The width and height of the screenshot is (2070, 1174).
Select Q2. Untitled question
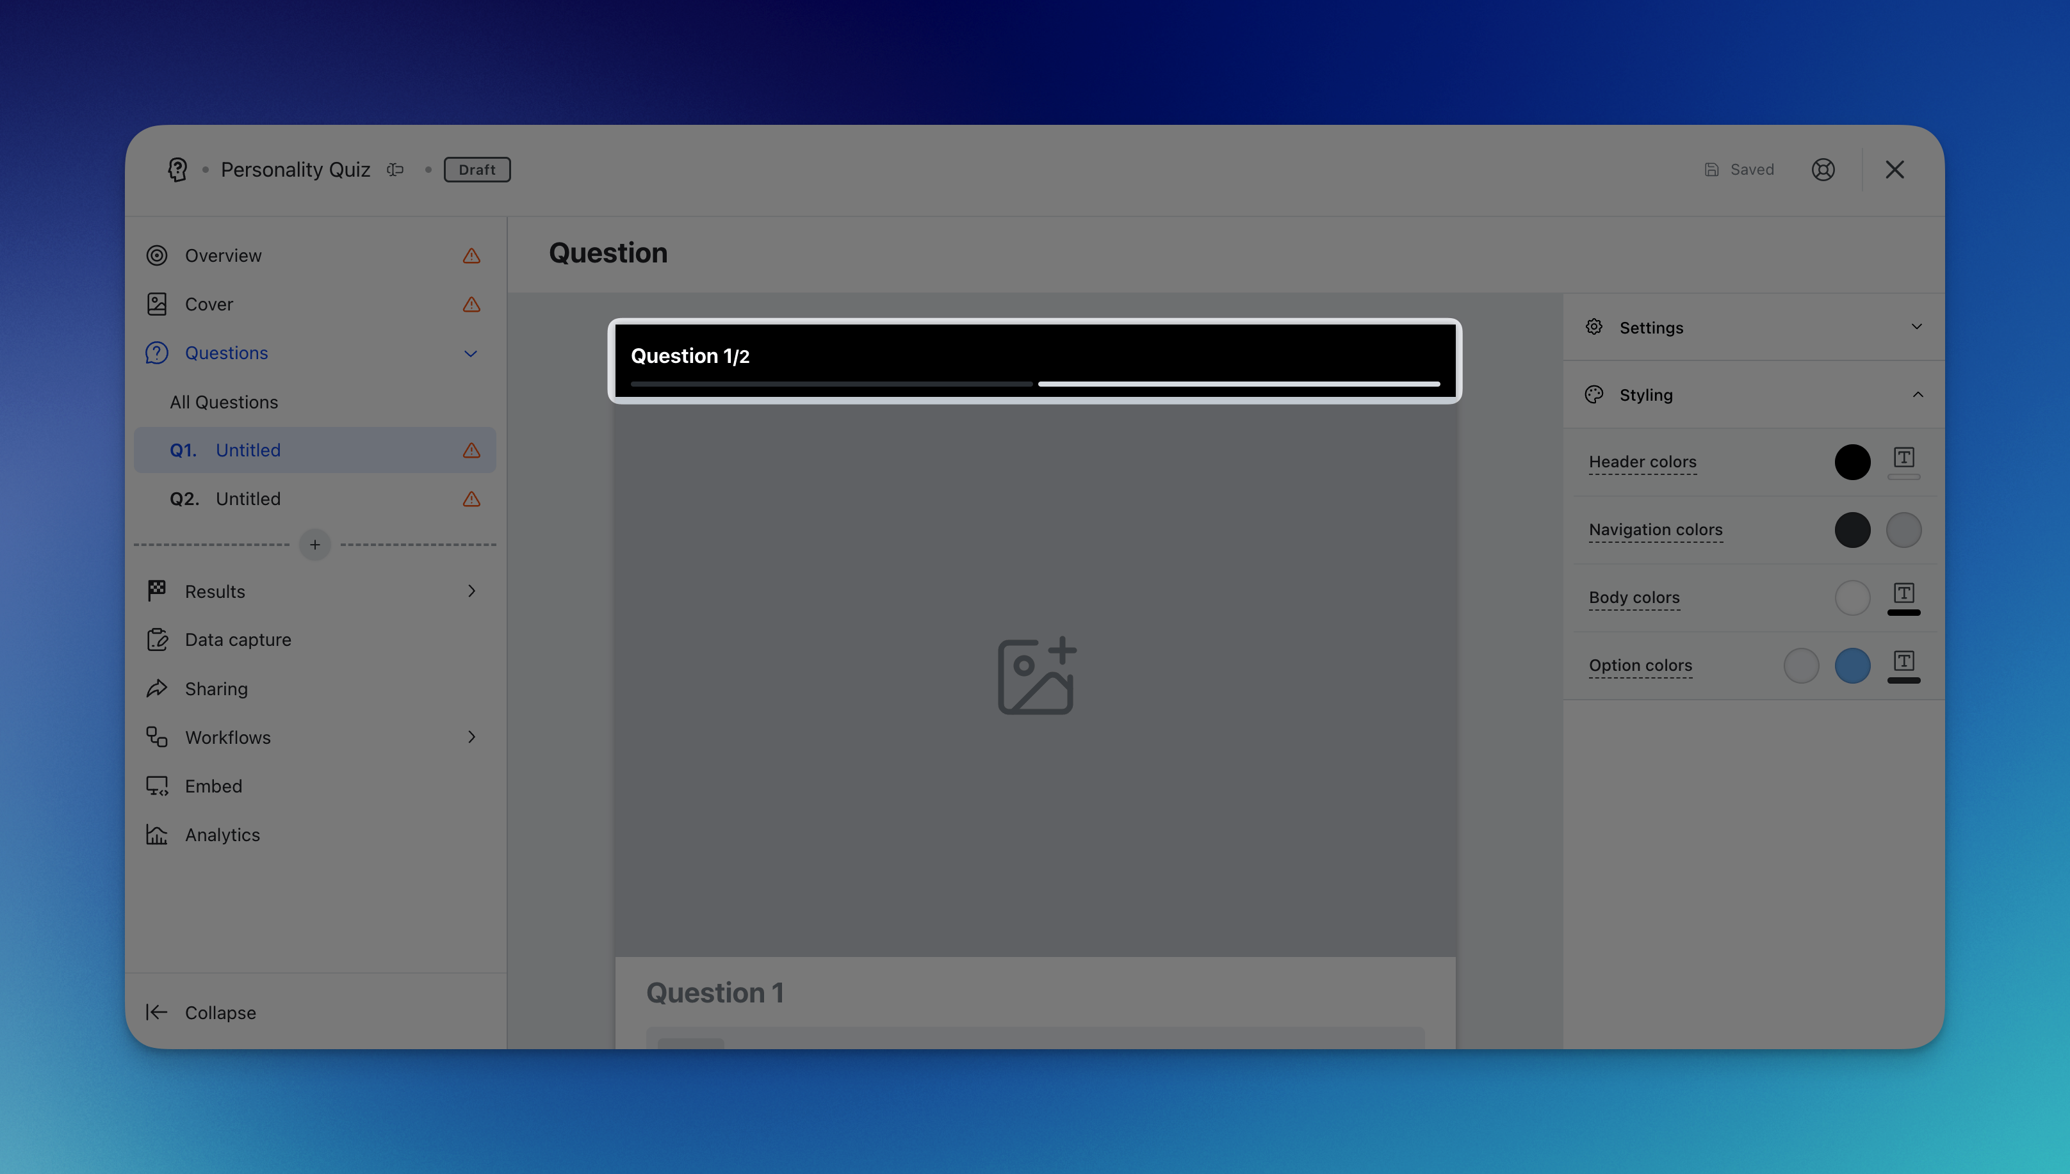249,499
